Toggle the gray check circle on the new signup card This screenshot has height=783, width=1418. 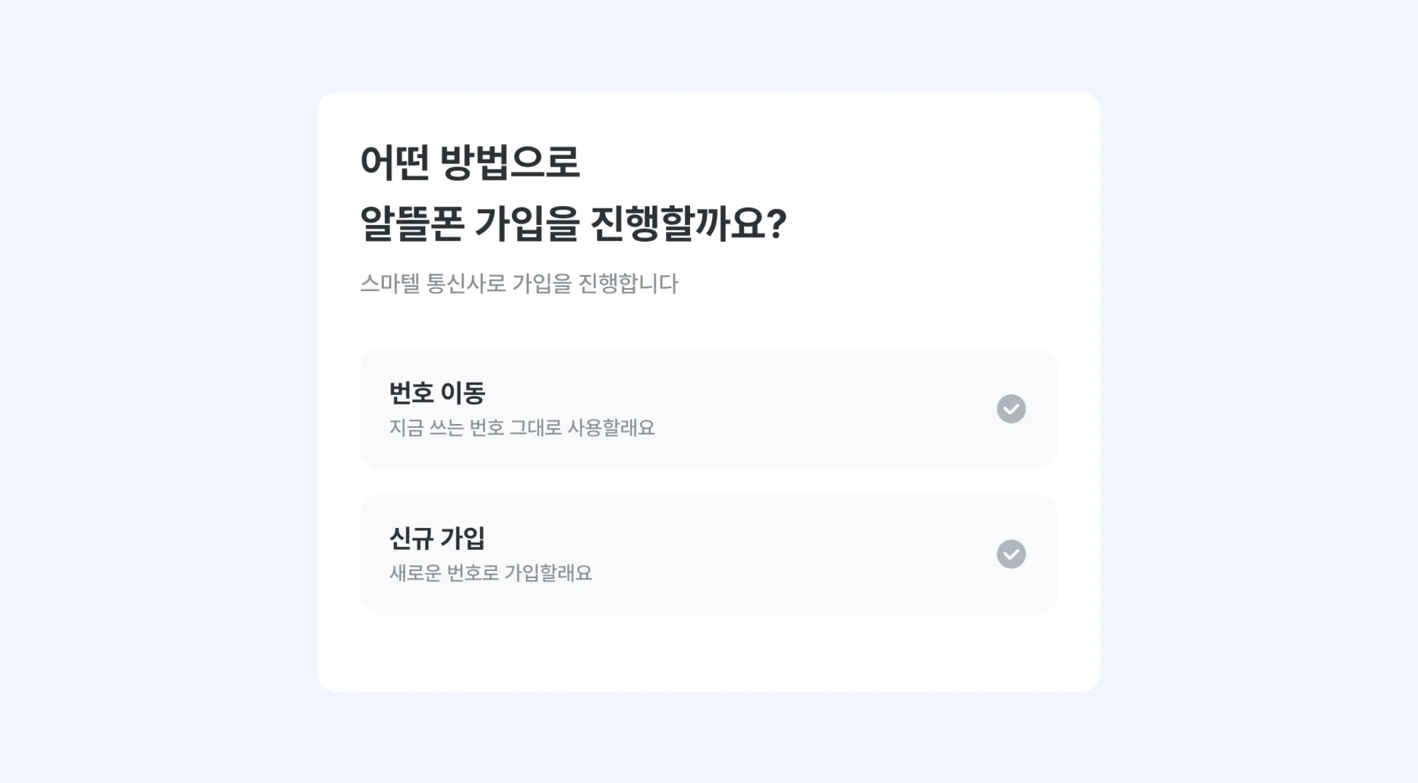click(1011, 554)
